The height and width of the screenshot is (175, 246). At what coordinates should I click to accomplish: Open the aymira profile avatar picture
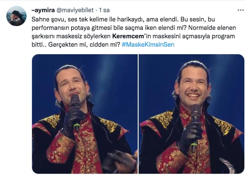coord(16,16)
